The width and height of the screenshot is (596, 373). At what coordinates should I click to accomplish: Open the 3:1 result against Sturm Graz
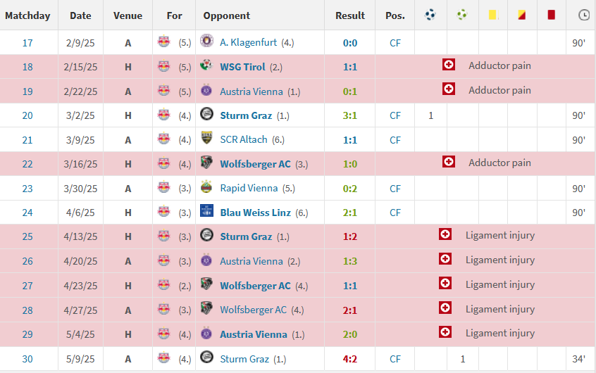(350, 115)
